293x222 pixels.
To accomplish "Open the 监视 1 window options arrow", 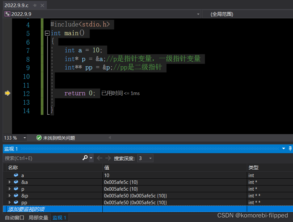I will point(283,149).
